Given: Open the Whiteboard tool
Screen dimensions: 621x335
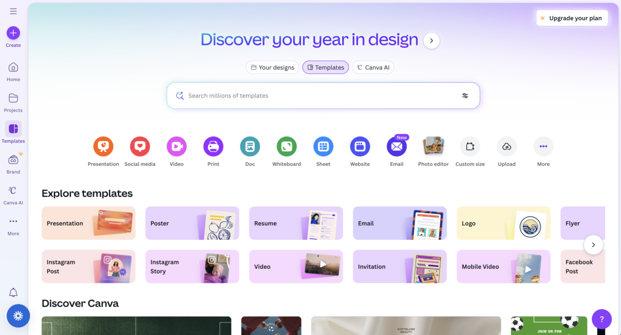Looking at the screenshot, I should pos(286,146).
